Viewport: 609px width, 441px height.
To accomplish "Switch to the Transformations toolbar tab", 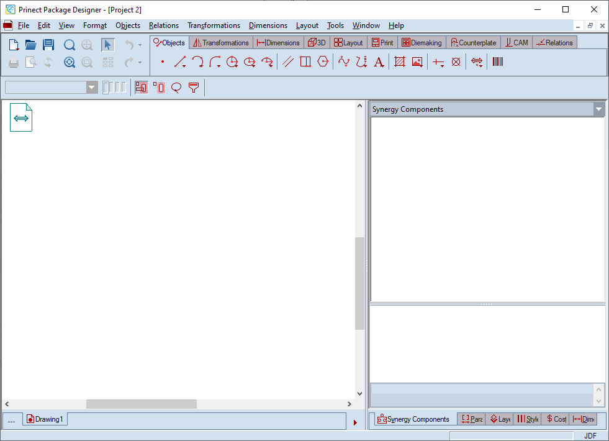I will point(221,43).
